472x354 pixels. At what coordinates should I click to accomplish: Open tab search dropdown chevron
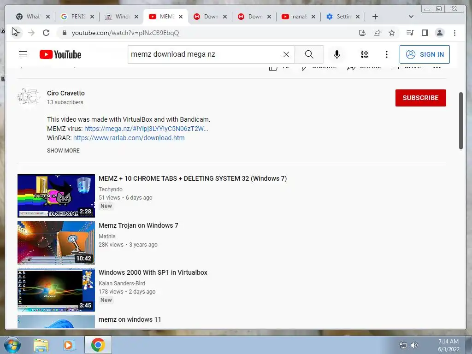(x=411, y=17)
